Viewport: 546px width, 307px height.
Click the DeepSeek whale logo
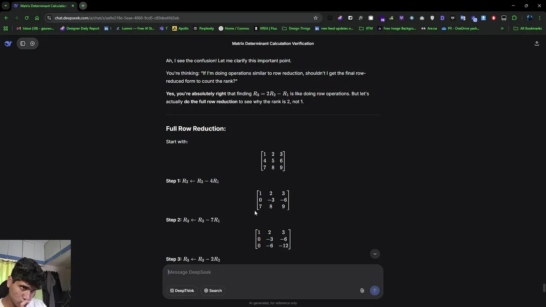(8, 43)
